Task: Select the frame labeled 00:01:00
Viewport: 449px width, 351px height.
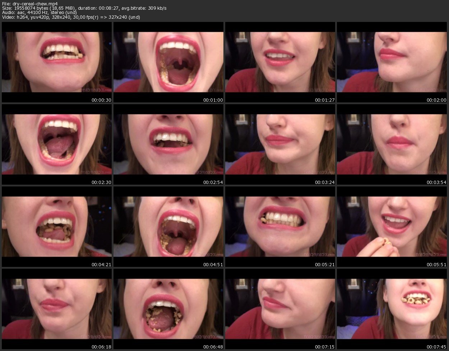Action: point(168,62)
